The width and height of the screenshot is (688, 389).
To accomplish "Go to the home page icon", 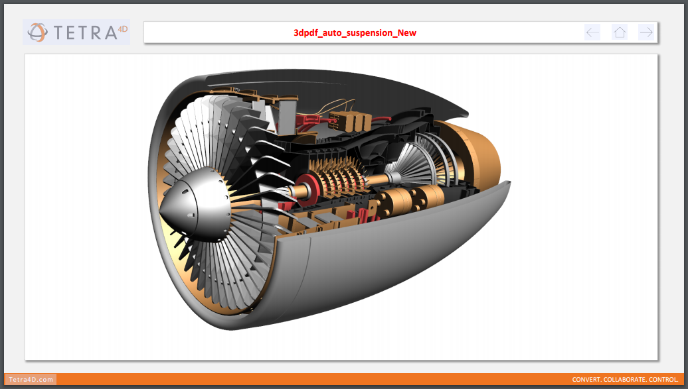I will pos(620,32).
